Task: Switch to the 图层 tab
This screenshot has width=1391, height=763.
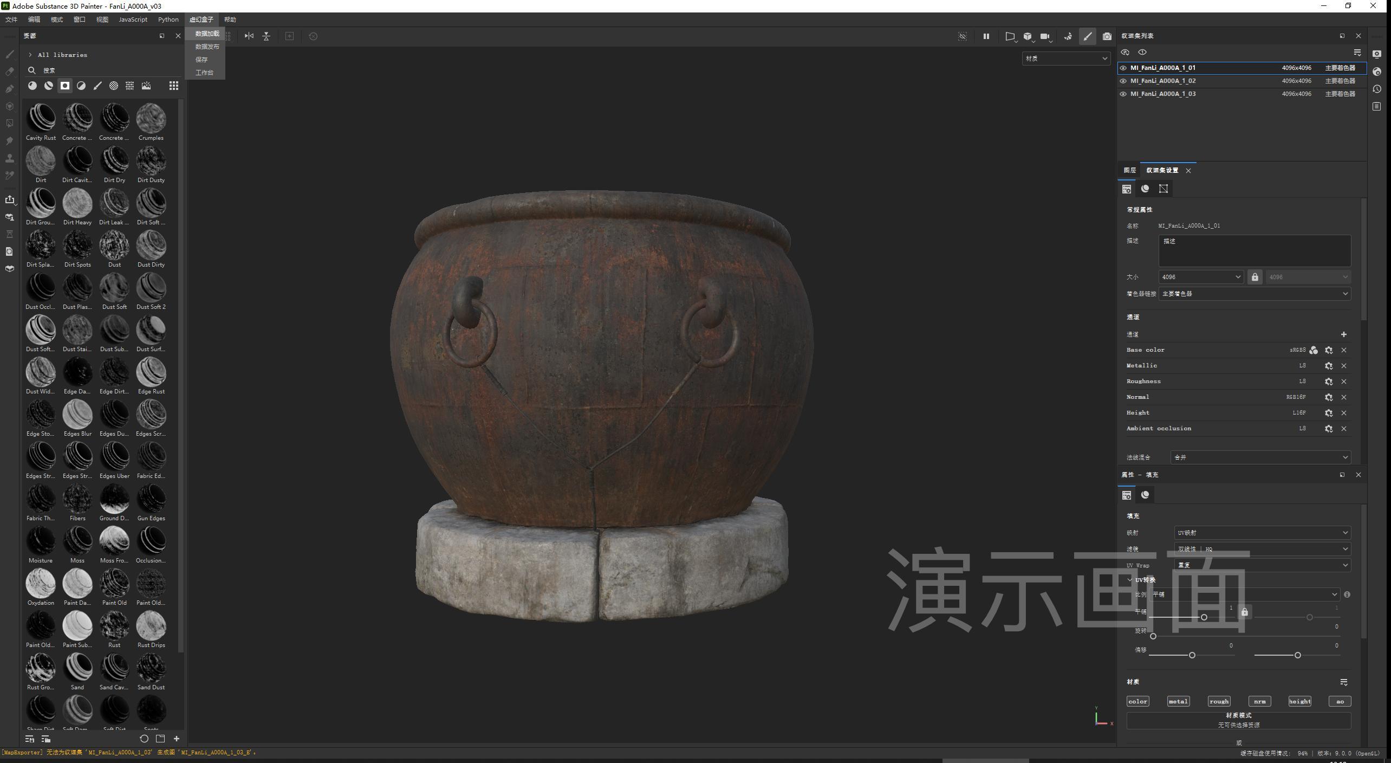Action: coord(1129,170)
